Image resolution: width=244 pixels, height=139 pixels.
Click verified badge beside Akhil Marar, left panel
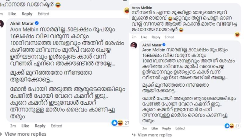point(36,23)
